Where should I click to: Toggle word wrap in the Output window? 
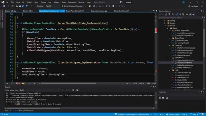click(x=77, y=90)
